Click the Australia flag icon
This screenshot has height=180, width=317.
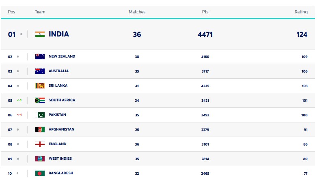click(40, 71)
